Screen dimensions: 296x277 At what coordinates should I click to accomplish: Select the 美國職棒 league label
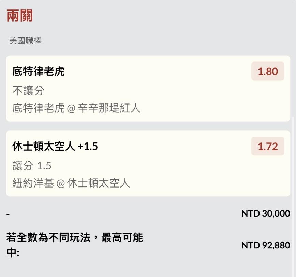26,41
